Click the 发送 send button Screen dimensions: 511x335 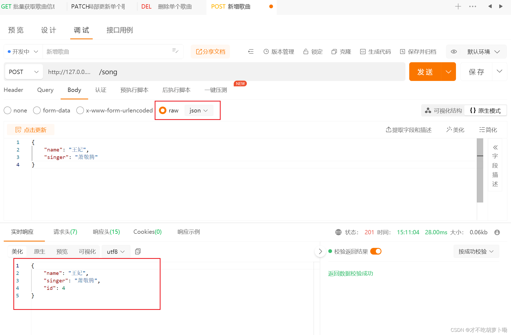[x=425, y=72]
